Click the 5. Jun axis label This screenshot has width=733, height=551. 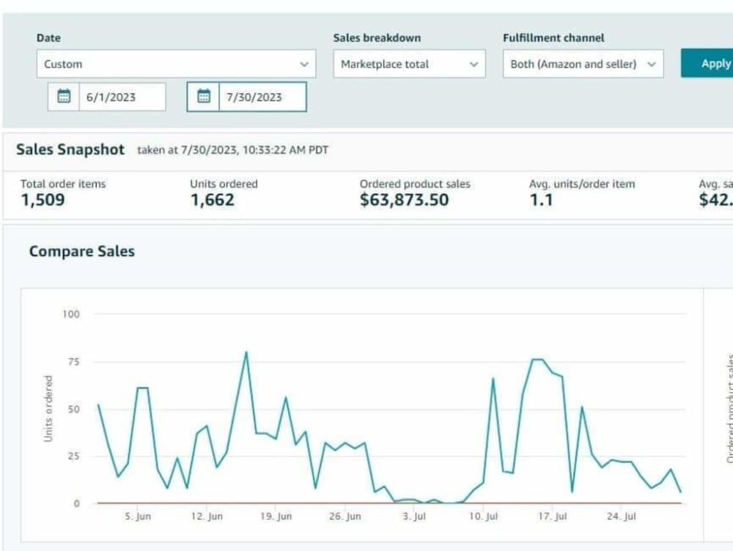tap(138, 517)
